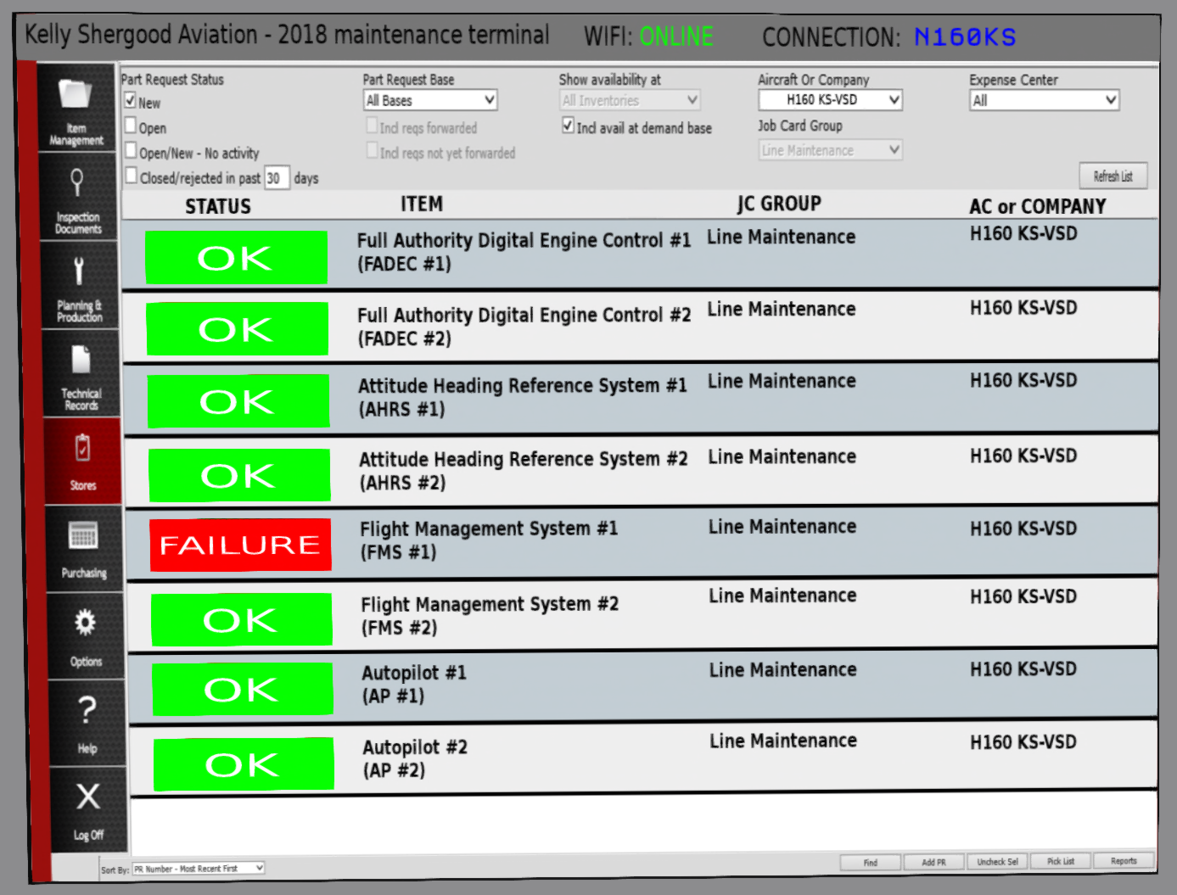Select Planning & Production wrench icon

point(79,271)
